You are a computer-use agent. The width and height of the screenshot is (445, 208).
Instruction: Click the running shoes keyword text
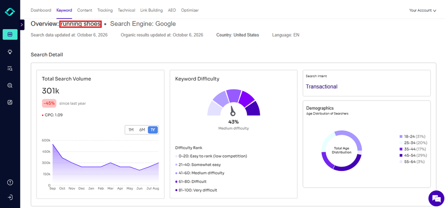click(x=80, y=24)
